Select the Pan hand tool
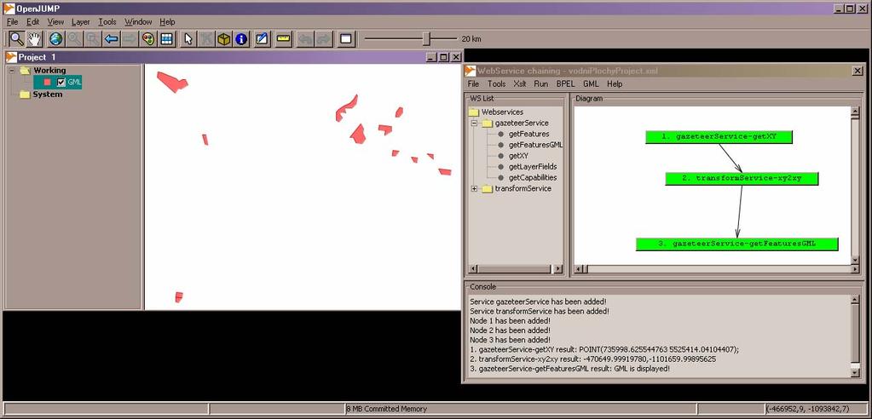The width and height of the screenshot is (872, 419). pos(34,39)
